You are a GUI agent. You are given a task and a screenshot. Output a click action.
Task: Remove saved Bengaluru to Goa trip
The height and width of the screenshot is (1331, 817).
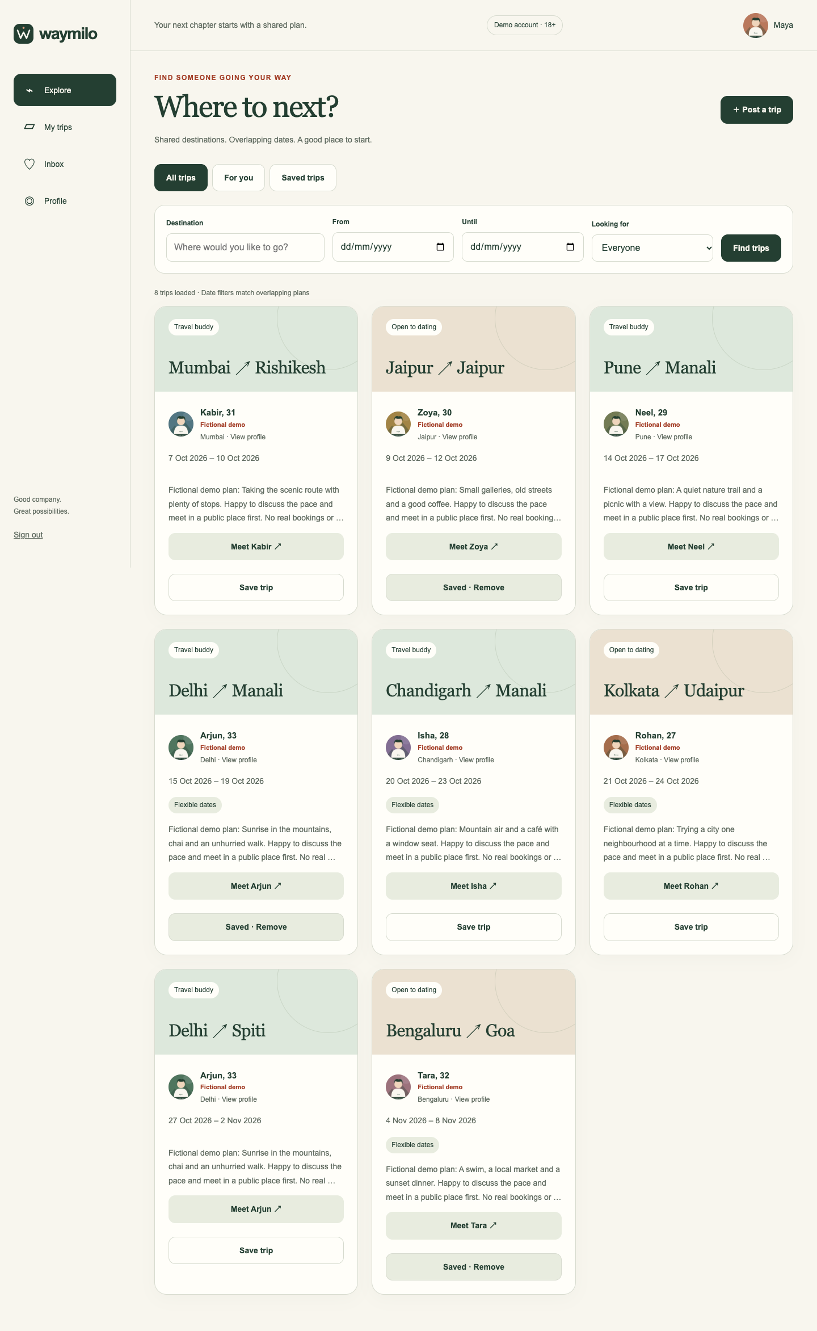coord(473,1267)
